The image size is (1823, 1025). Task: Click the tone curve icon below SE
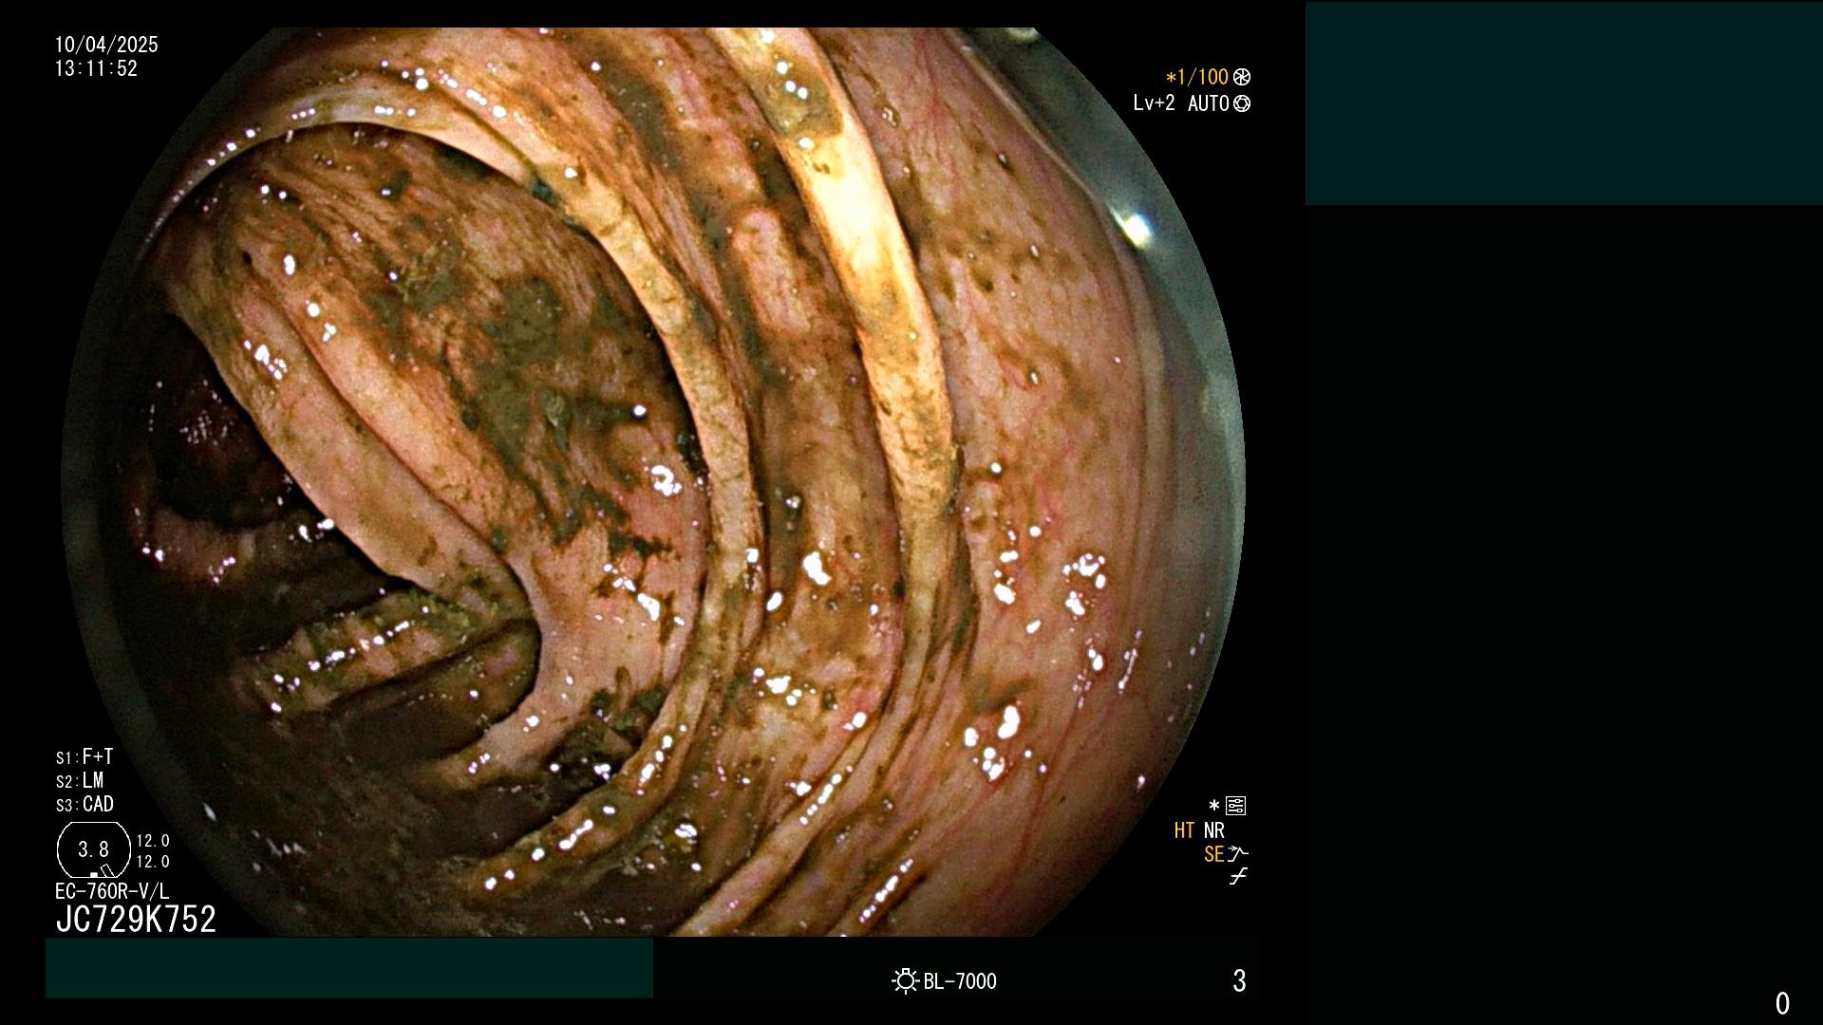click(1238, 877)
